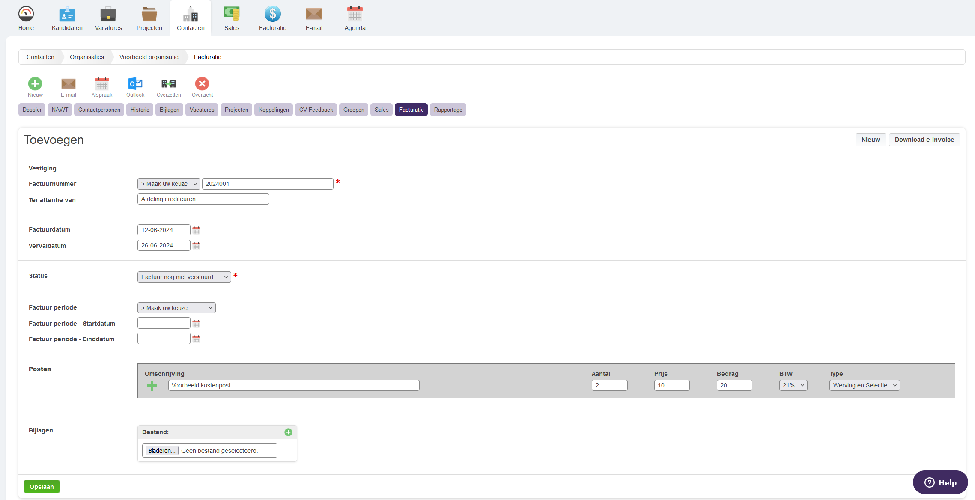
Task: Open Facturatie dollar icon in top navigation
Action: [x=273, y=14]
